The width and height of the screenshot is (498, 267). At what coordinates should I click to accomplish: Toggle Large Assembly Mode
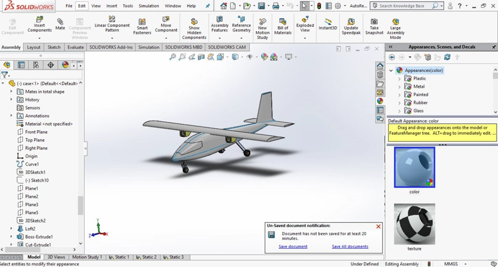pyautogui.click(x=395, y=29)
